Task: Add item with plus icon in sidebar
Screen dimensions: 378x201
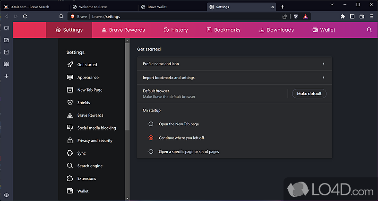Action: click(7, 76)
